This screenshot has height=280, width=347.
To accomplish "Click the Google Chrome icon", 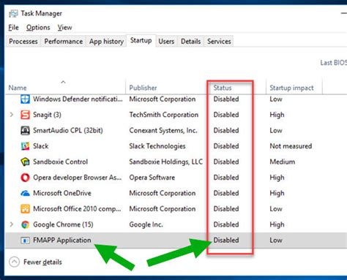I will point(25,224).
